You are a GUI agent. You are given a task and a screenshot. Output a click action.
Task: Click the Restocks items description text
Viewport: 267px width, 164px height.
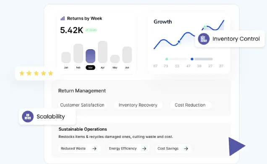pos(116,137)
